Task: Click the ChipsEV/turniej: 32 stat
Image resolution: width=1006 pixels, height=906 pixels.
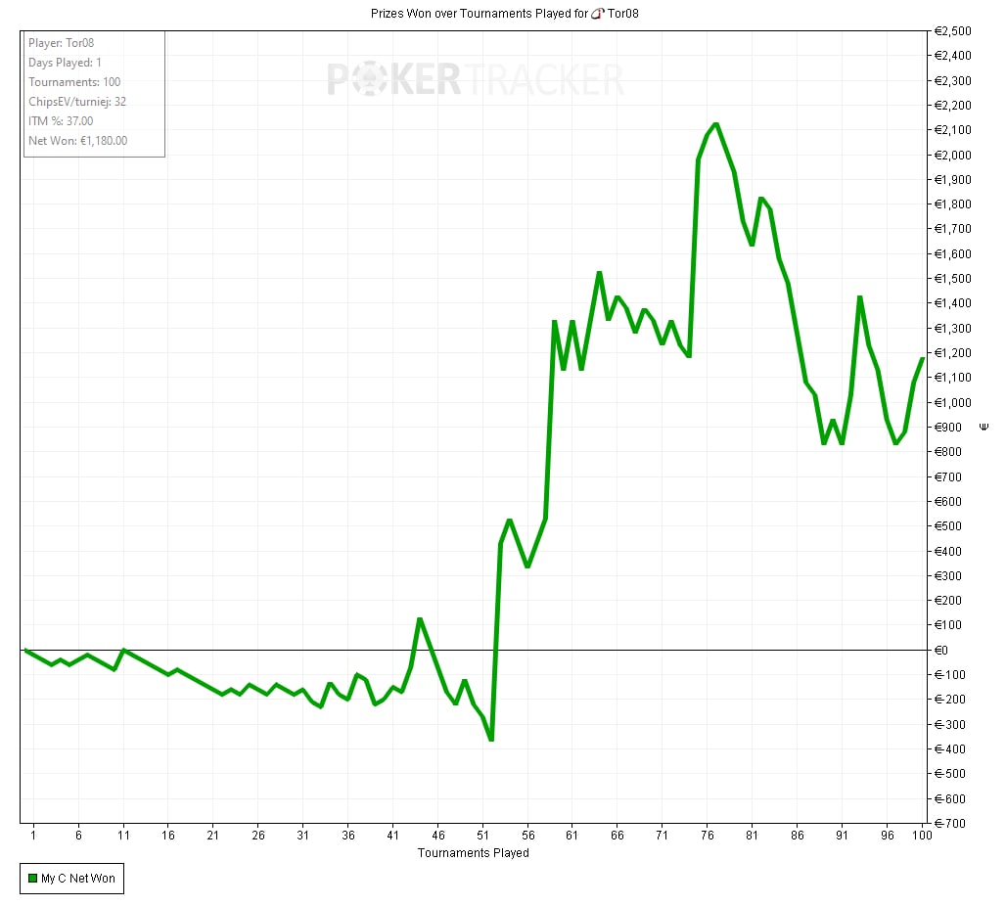Action: [77, 102]
